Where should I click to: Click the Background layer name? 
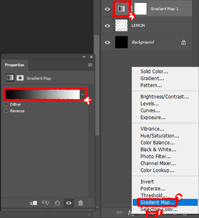pos(143,42)
